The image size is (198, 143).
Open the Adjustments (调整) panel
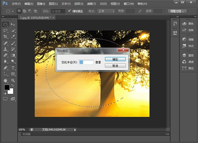pyautogui.click(x=188, y=39)
